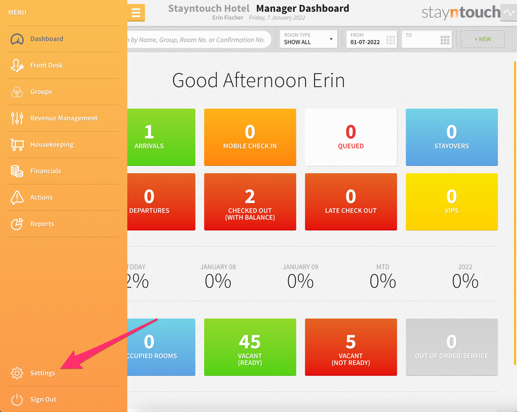
Task: Click the activity graph icon top right
Action: click(509, 13)
